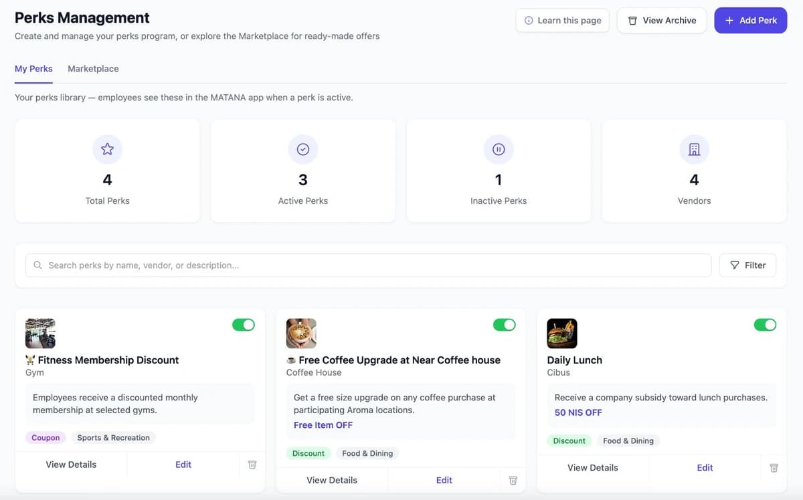Screen dimensions: 803x500
Task: Click Food & Dining tag on Daily Lunch
Action: click(x=628, y=441)
